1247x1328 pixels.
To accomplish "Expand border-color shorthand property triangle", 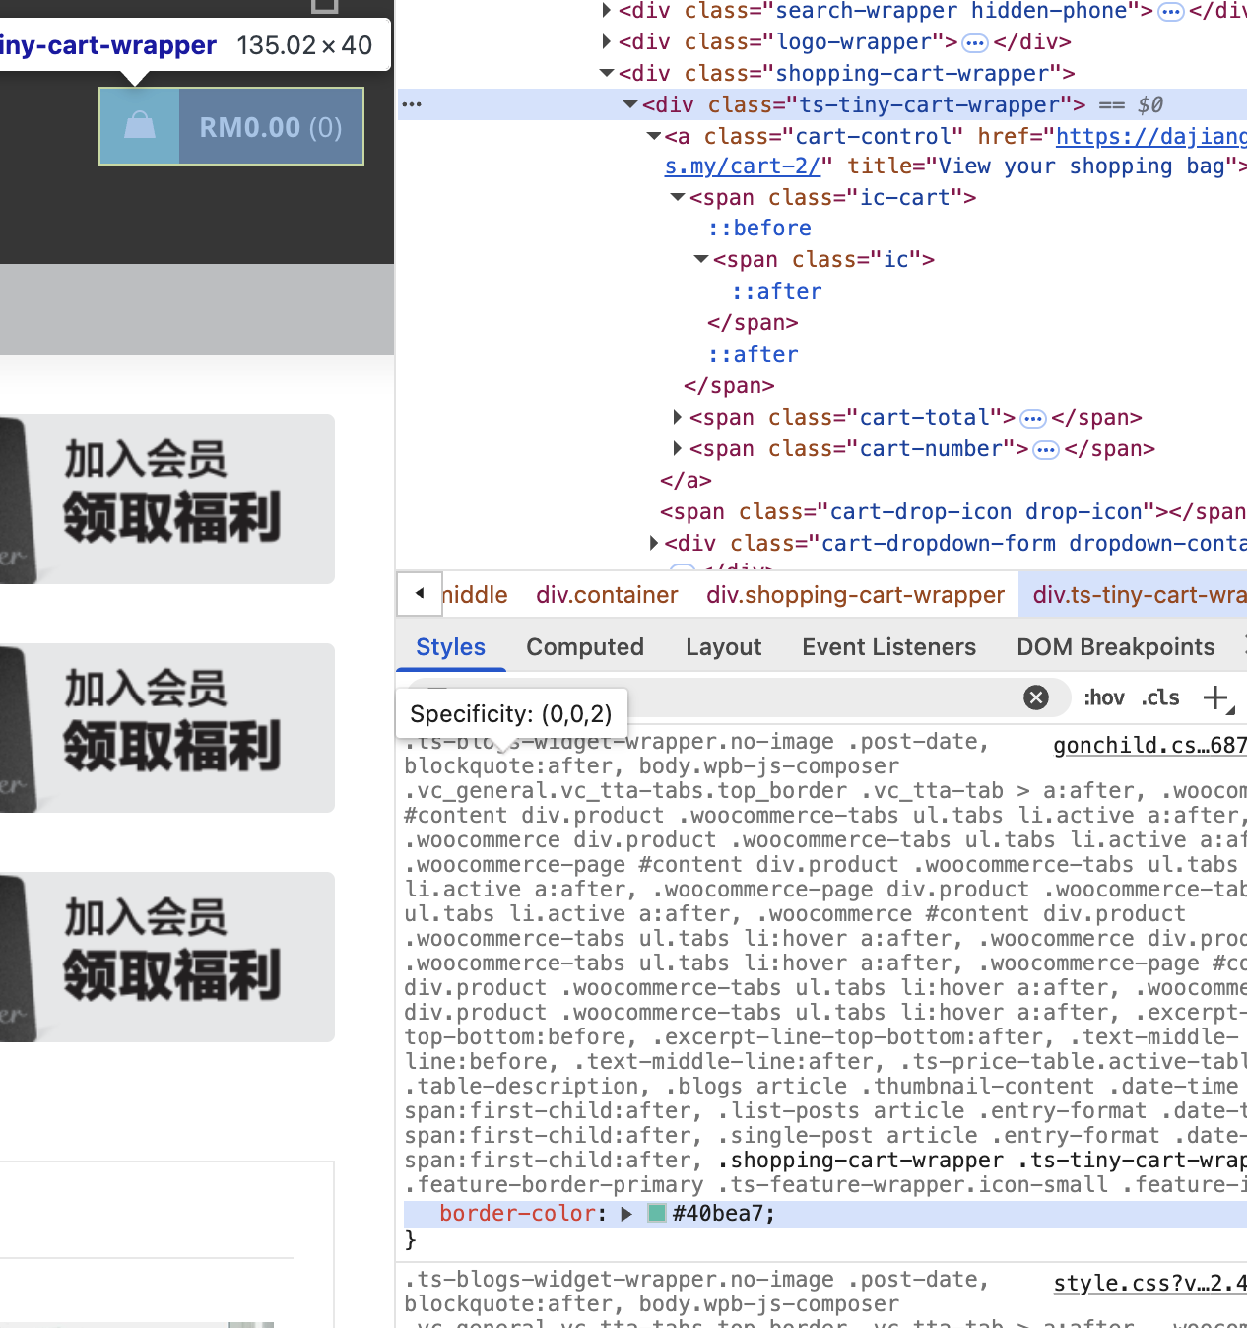I will [x=626, y=1214].
